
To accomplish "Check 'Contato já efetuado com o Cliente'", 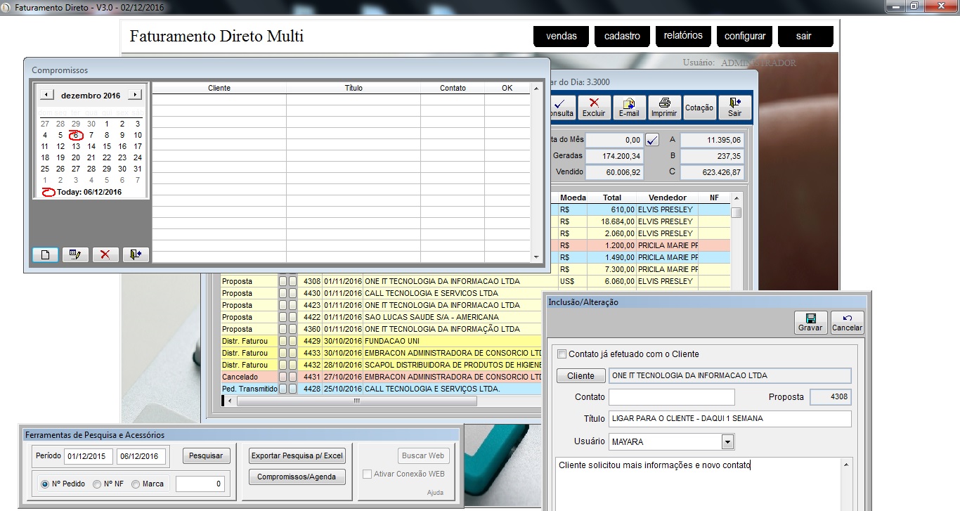I will click(x=562, y=354).
